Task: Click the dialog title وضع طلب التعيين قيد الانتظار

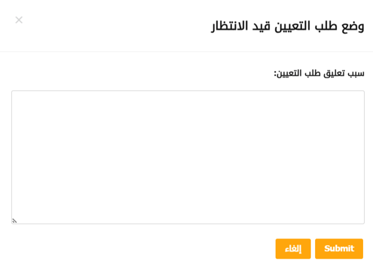Action: click(287, 26)
